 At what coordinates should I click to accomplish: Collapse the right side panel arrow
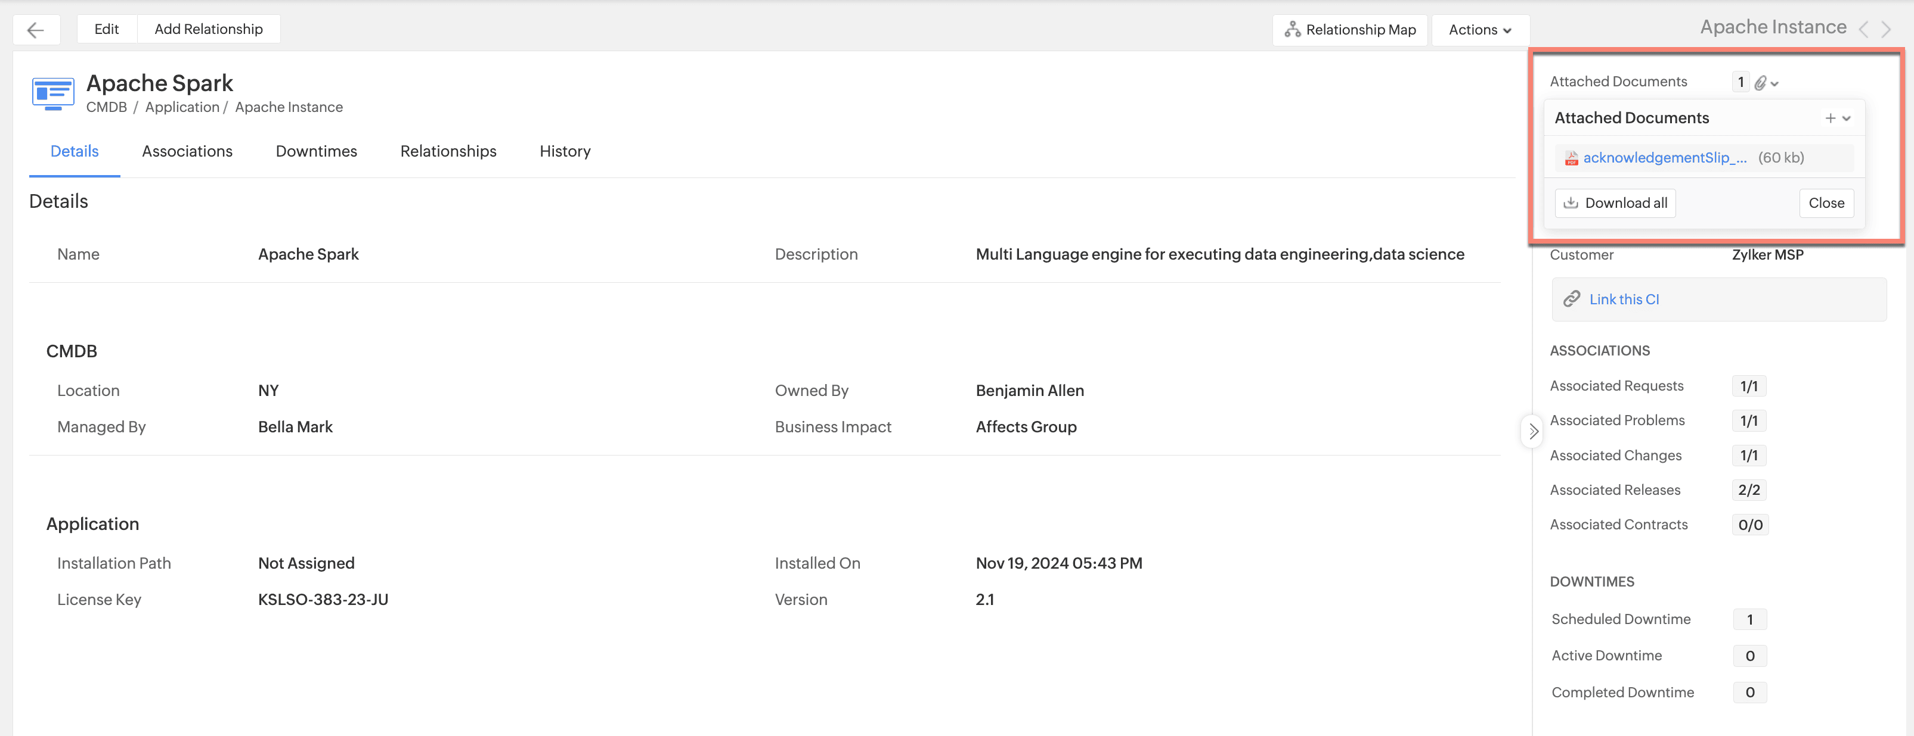1533,431
